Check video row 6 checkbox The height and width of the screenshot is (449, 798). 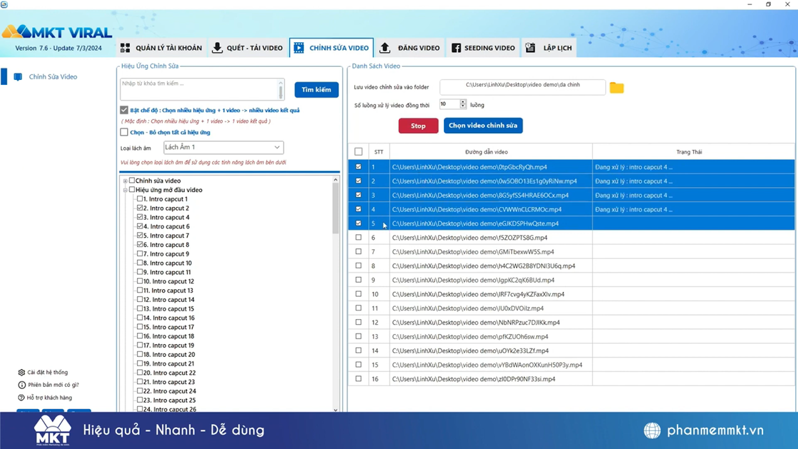tap(359, 237)
